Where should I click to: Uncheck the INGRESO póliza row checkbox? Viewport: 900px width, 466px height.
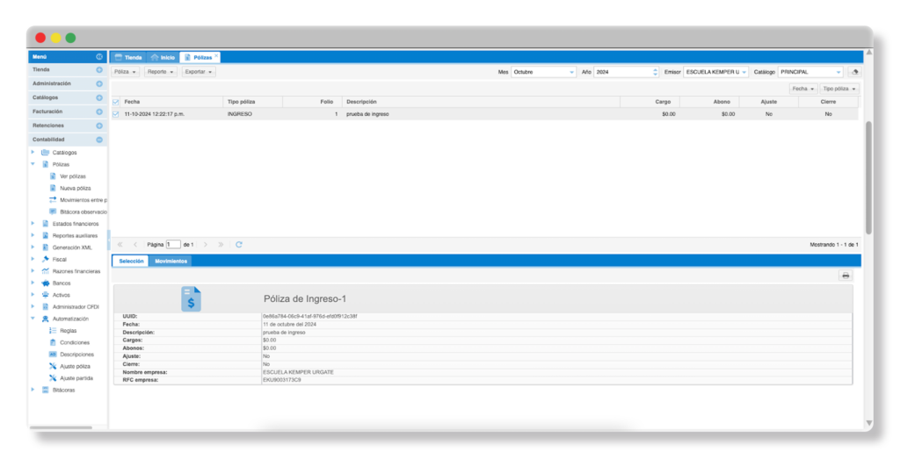[116, 114]
